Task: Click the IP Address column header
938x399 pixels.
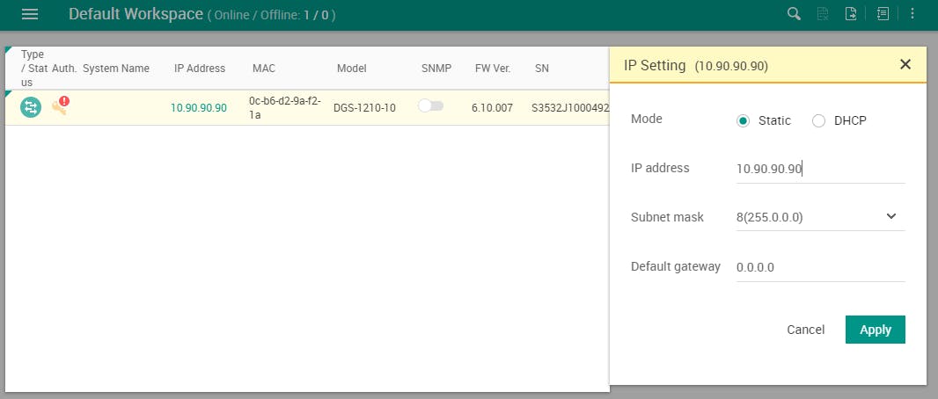Action: coord(200,68)
